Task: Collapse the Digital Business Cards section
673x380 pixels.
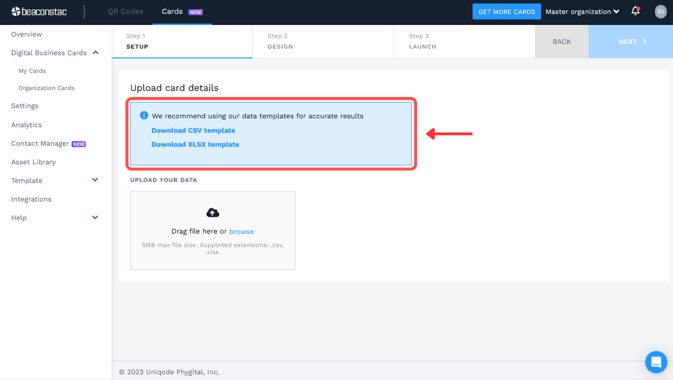Action: tap(95, 52)
